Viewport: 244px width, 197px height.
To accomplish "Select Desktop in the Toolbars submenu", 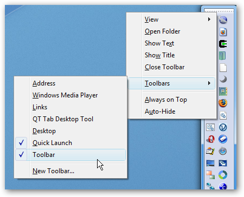I will tap(70, 131).
